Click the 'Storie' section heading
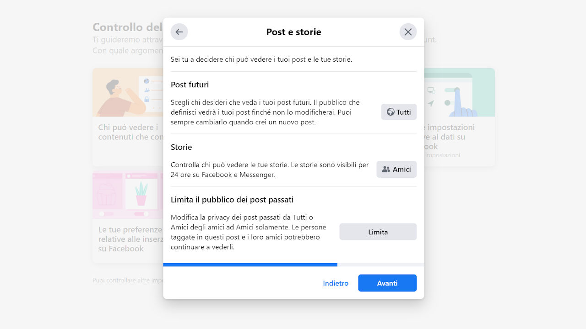The height and width of the screenshot is (329, 586). click(181, 147)
